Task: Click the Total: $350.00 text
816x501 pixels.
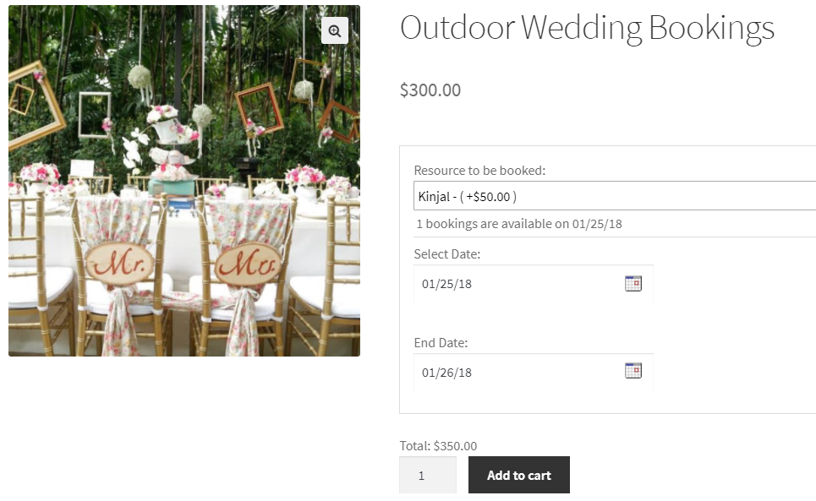Action: [438, 446]
